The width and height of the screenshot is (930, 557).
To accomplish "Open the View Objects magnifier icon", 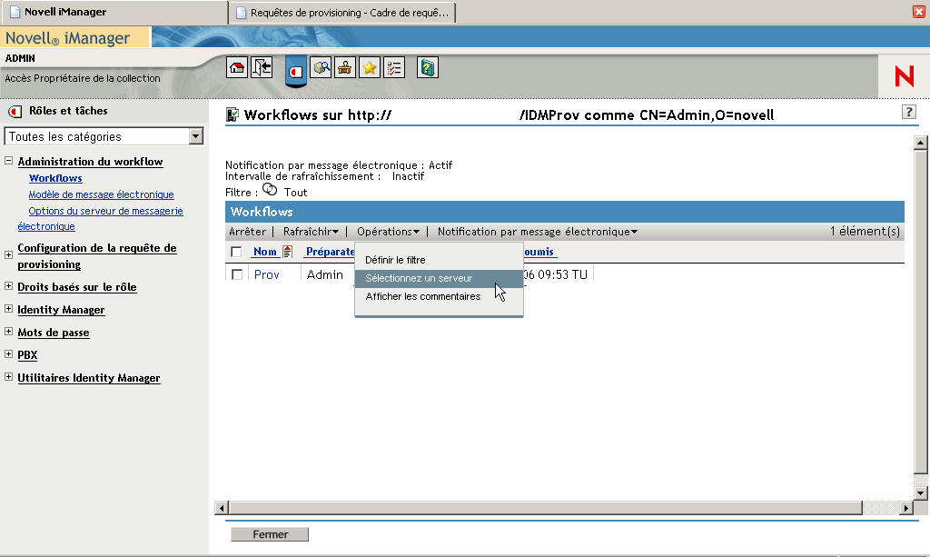I will click(321, 67).
